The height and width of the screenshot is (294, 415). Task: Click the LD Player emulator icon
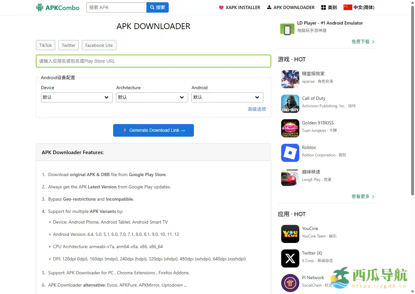(x=287, y=29)
